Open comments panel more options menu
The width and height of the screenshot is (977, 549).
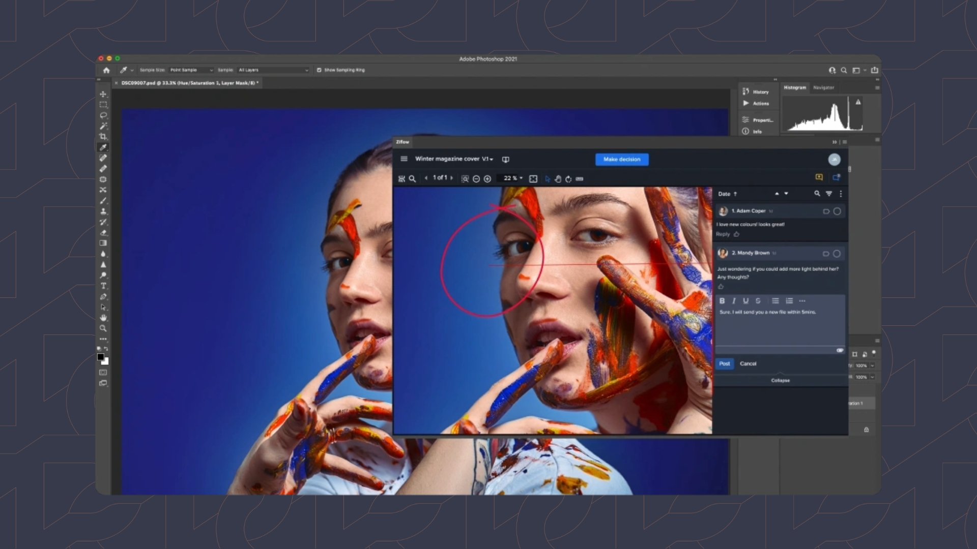point(841,194)
